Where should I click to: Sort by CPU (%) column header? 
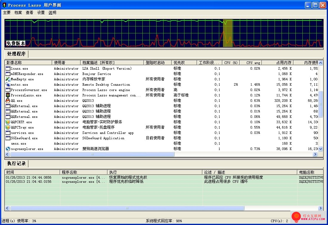pos(231,62)
